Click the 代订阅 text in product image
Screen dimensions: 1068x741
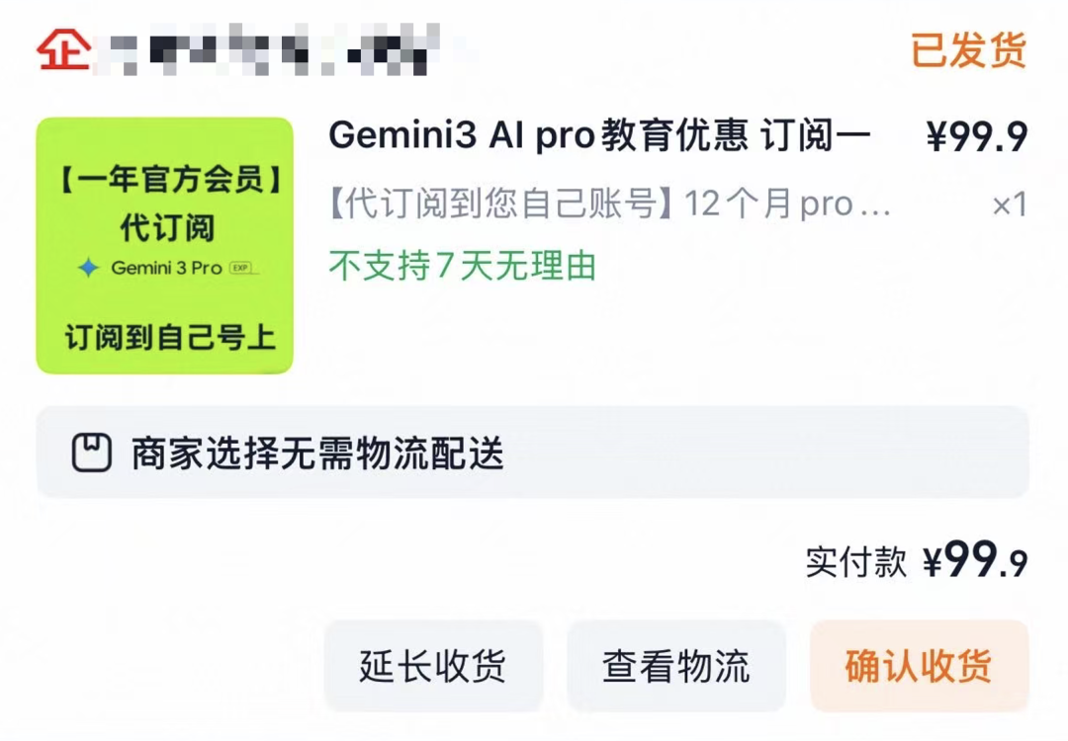[x=166, y=227]
